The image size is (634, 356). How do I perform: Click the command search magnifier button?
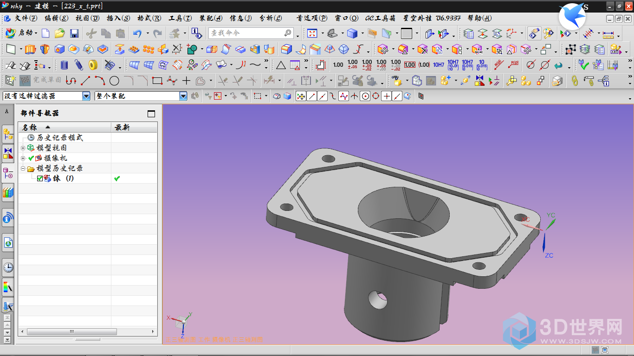288,33
